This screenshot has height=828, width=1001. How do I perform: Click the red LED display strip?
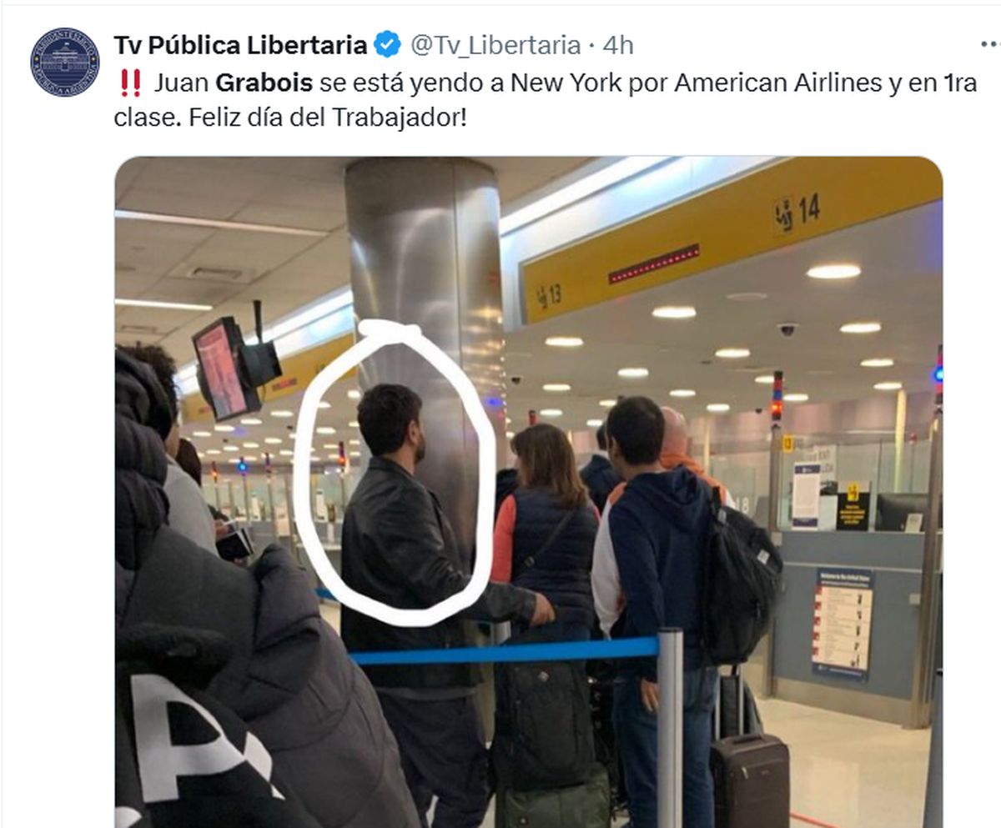(654, 263)
